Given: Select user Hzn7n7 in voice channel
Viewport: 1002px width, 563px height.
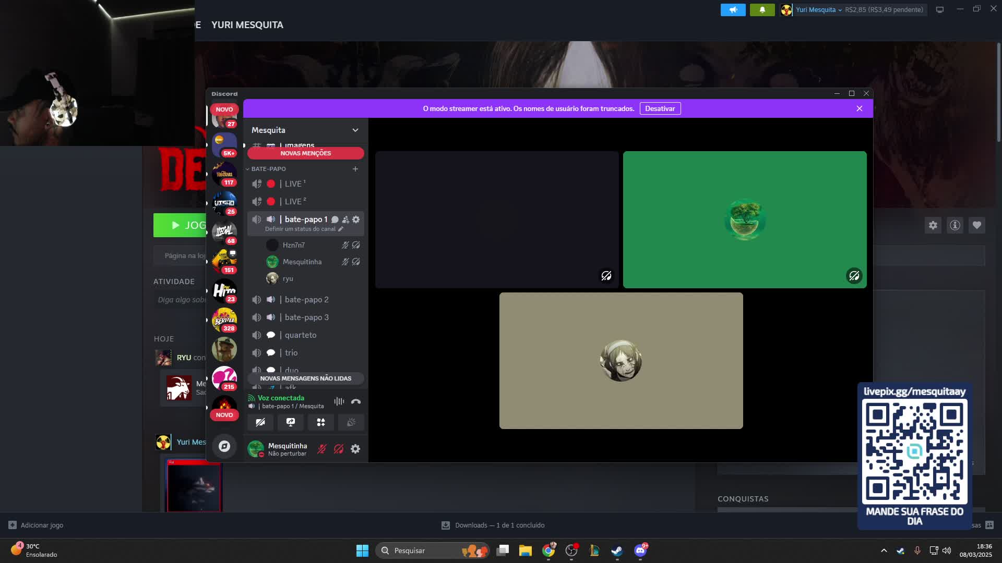Looking at the screenshot, I should pyautogui.click(x=313, y=245).
